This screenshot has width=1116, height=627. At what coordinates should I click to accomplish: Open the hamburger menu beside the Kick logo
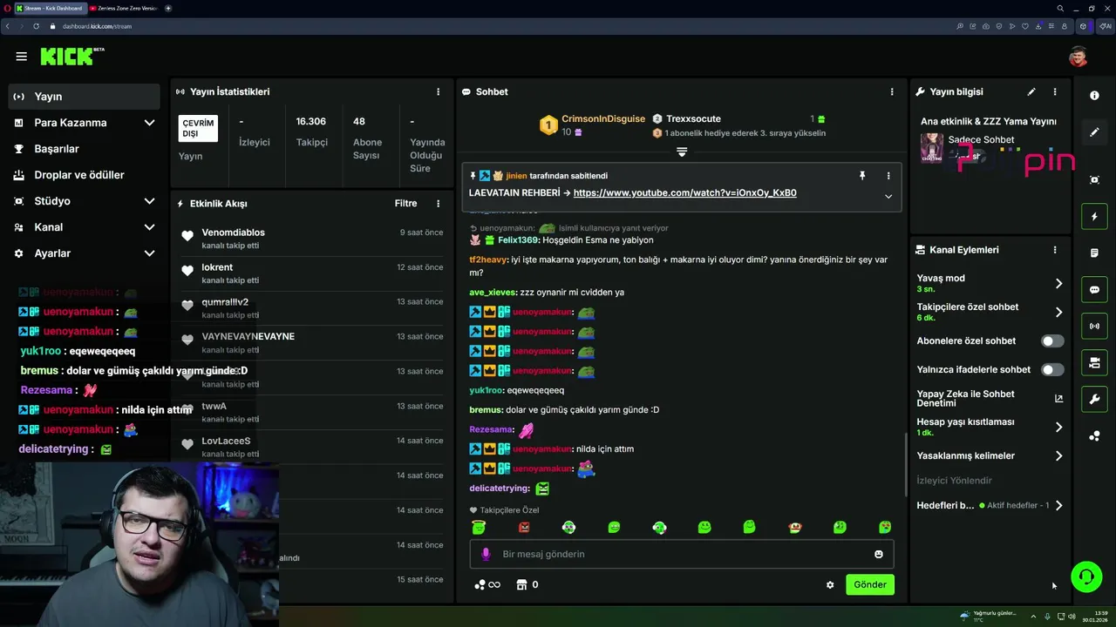tap(21, 57)
